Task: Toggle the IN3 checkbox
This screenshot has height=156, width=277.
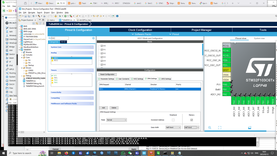Action: coord(102,57)
